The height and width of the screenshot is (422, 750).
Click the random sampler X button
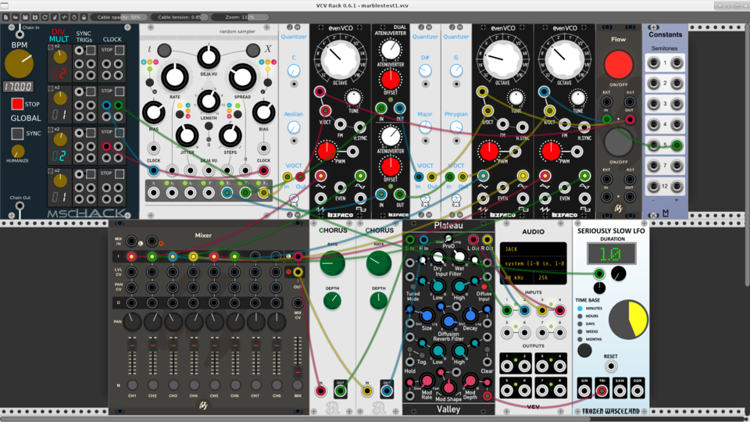(252, 50)
